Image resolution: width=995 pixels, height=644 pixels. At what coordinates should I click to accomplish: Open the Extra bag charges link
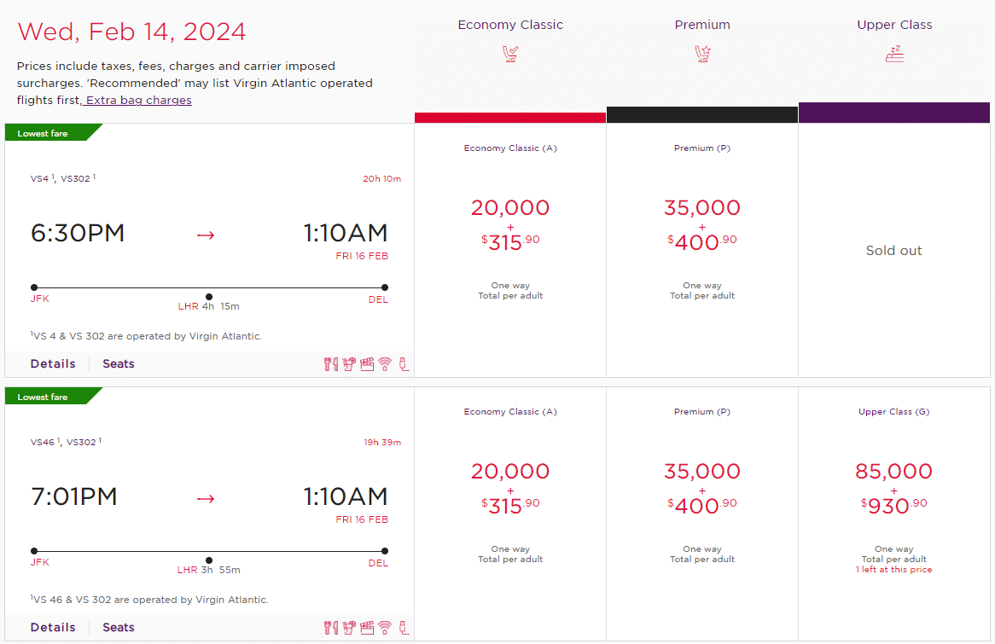coord(138,101)
